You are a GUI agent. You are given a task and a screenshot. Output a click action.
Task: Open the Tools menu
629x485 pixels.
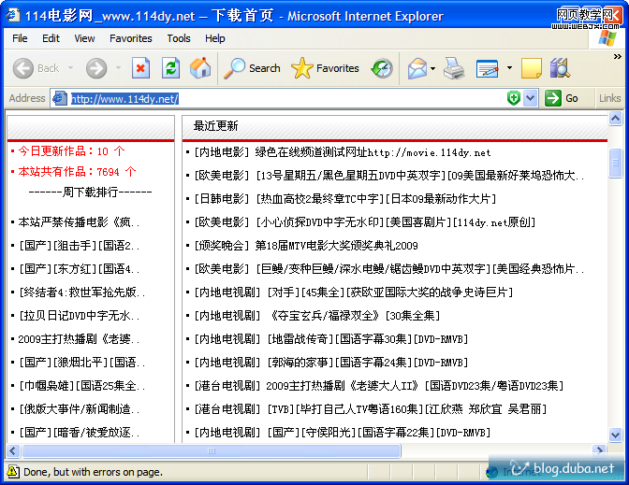pos(179,38)
